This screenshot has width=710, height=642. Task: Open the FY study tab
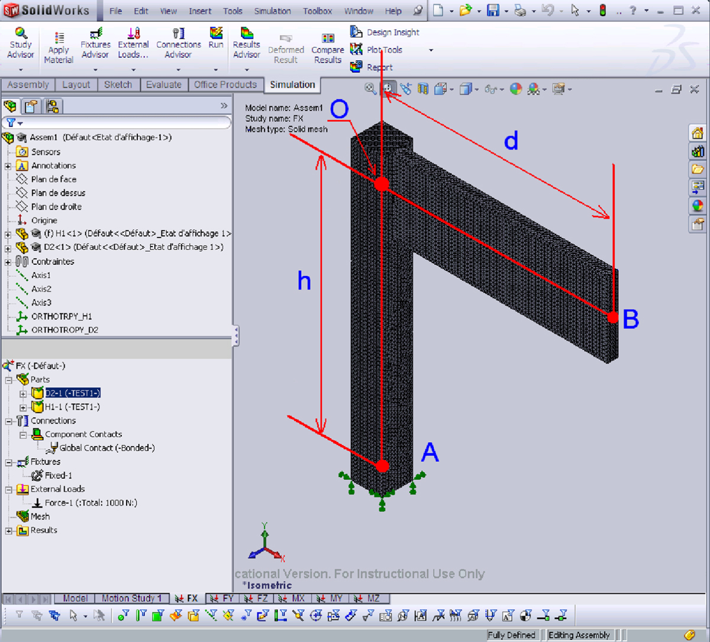[223, 598]
